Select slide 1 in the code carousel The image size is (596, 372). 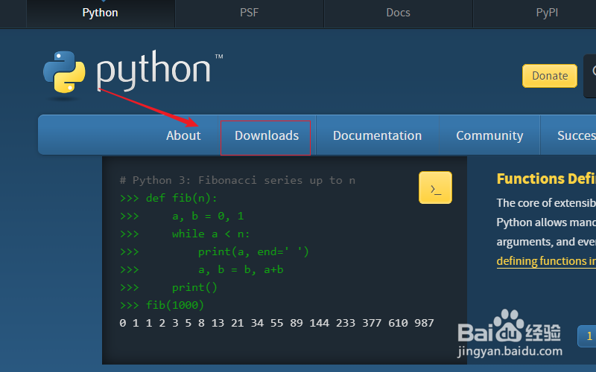point(587,336)
